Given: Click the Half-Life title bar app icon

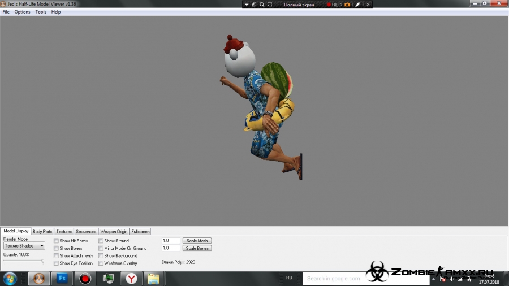Looking at the screenshot, I should coord(3,4).
